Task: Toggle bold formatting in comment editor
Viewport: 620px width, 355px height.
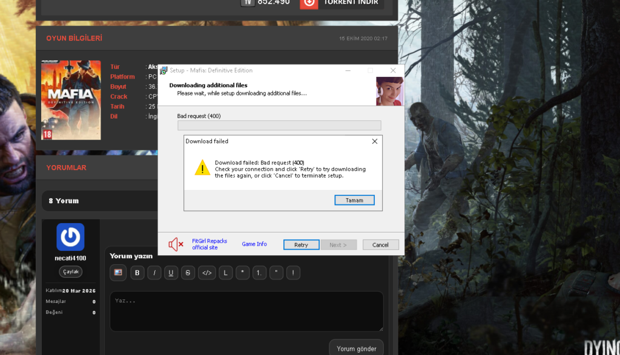Action: (137, 273)
